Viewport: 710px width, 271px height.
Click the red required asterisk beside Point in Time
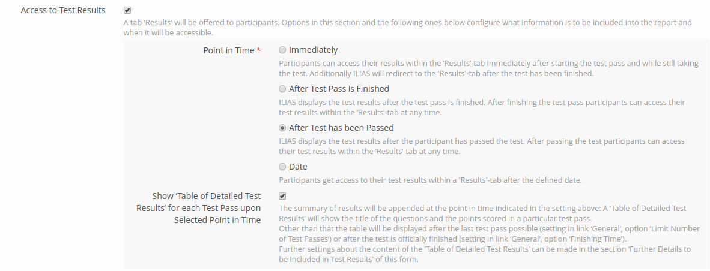tap(259, 50)
